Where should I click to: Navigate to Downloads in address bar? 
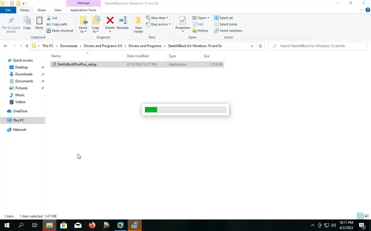pyautogui.click(x=69, y=46)
